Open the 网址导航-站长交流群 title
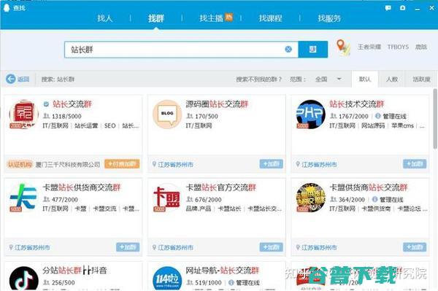Image resolution: width=438 pixels, height=291 pixels. (223, 271)
